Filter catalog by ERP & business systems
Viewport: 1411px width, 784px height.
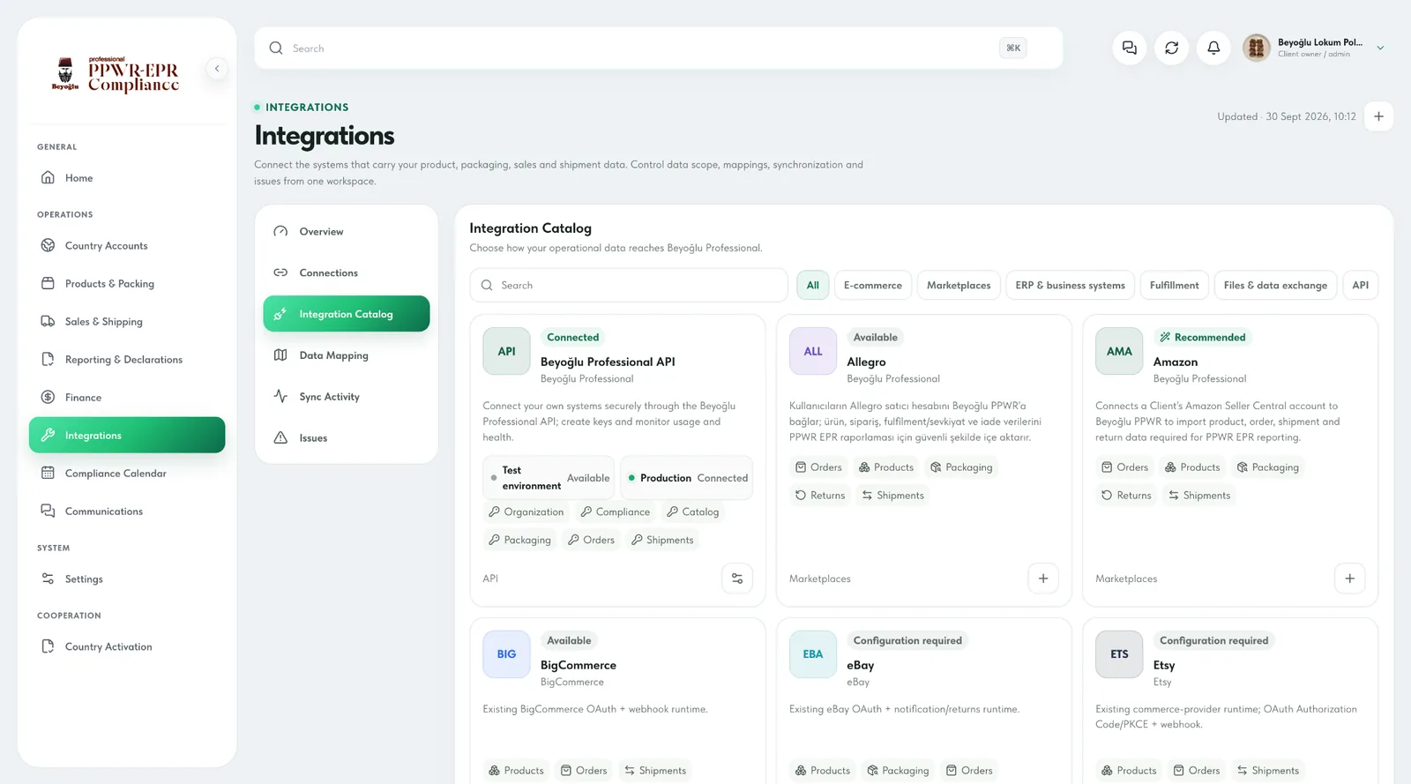(x=1070, y=286)
